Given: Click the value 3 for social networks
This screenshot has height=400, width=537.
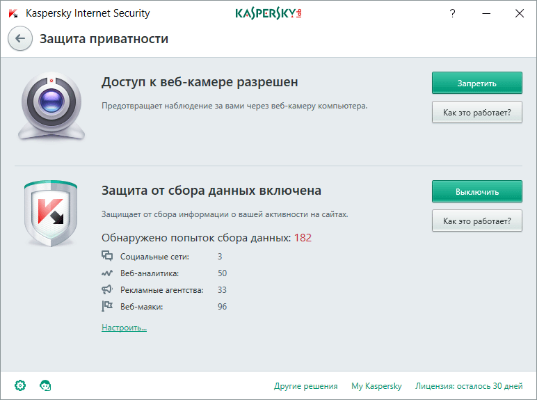Looking at the screenshot, I should pos(220,257).
